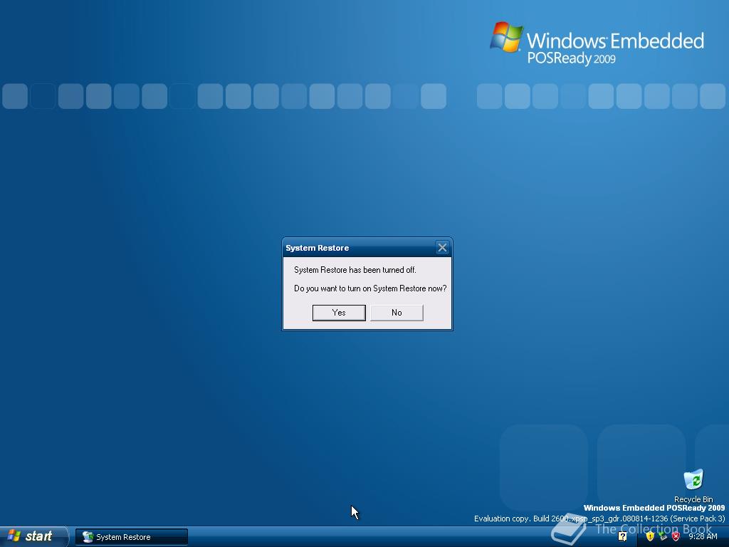
Task: Click the 9:28 AM taskbar clock
Action: (x=703, y=536)
